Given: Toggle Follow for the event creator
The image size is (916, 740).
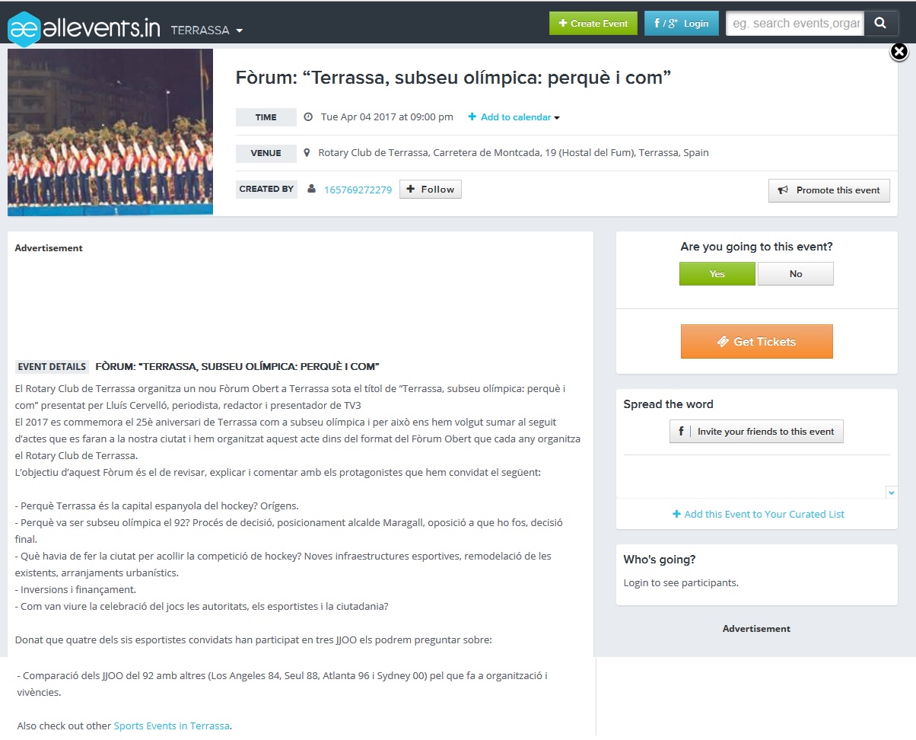Looking at the screenshot, I should click(x=431, y=190).
